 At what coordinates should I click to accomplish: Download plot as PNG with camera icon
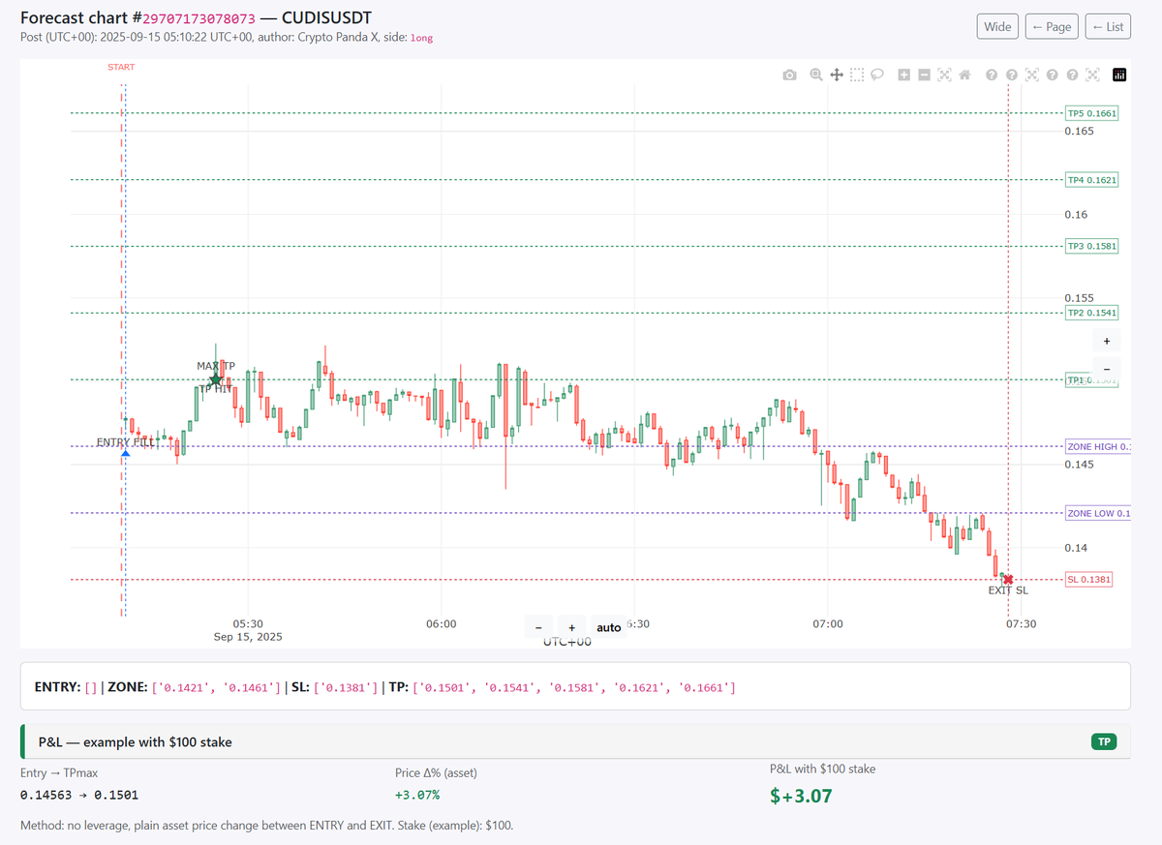click(x=790, y=75)
